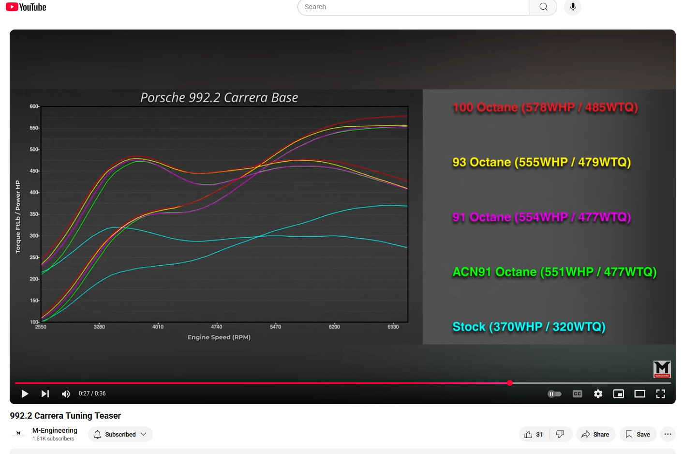Screen dimensions: 683x454
Task: Toggle closed captions
Action: tap(577, 394)
